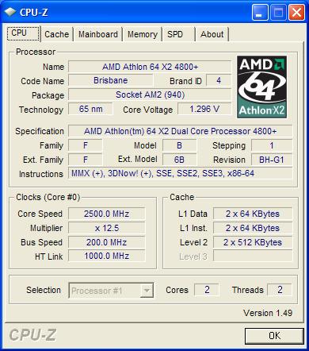Click the AMD Athlon X2 logo
This screenshot has width=309, height=351.
pyautogui.click(x=261, y=87)
